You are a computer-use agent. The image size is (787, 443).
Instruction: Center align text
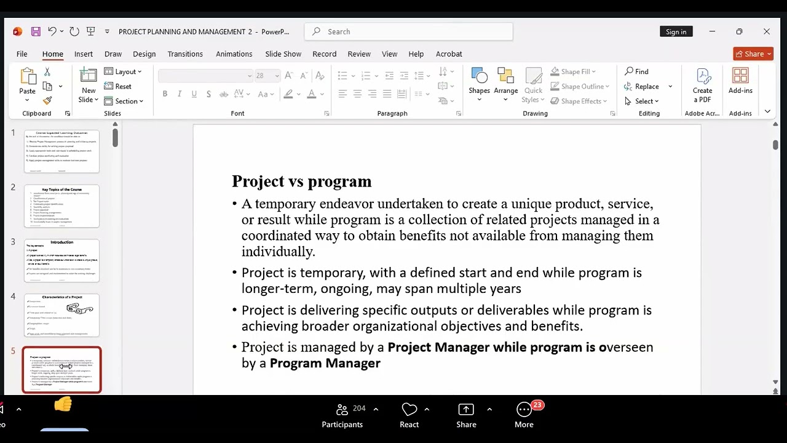pyautogui.click(x=357, y=94)
